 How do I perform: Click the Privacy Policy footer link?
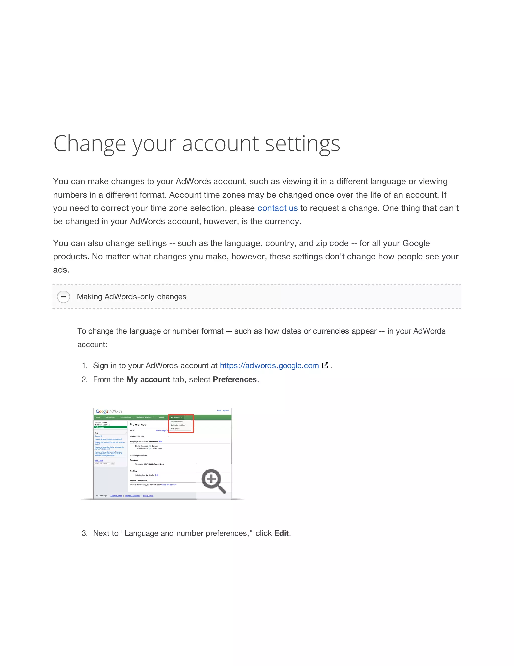point(148,496)
